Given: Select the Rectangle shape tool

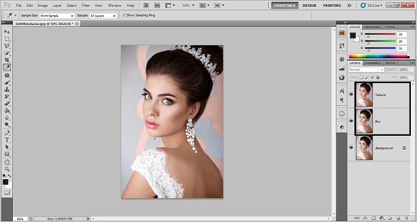Looking at the screenshot, I should (x=7, y=154).
